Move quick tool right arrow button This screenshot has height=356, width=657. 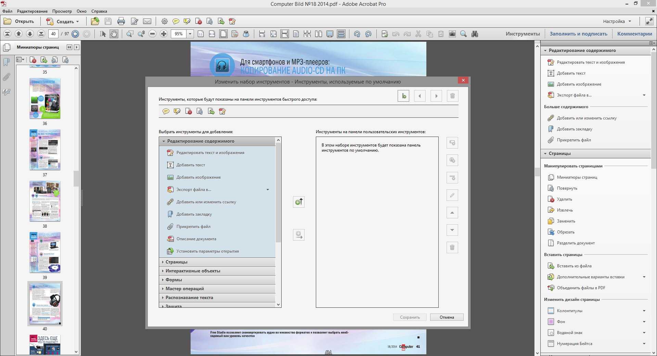[x=436, y=96]
